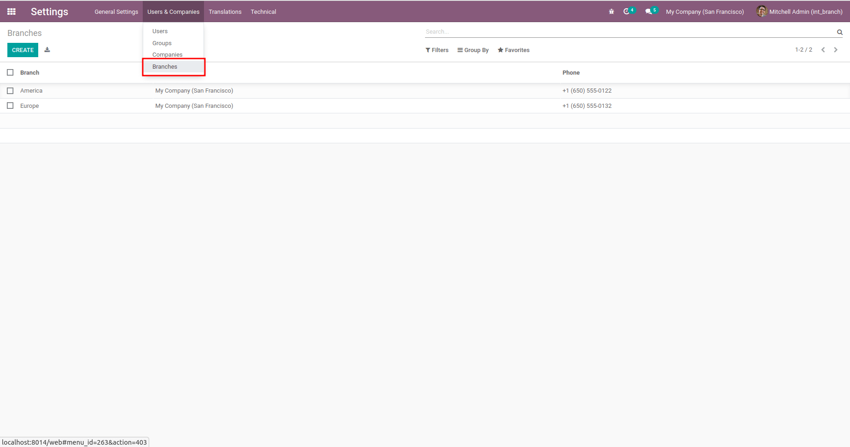The image size is (850, 447).
Task: Tick the America branch checkbox
Action: [10, 91]
